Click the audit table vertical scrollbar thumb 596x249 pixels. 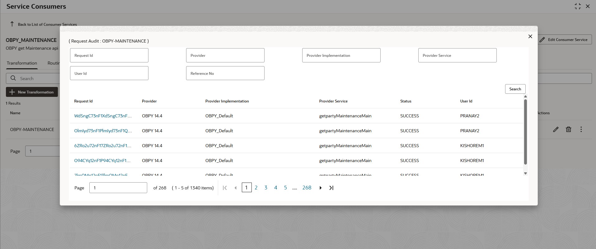point(525,132)
